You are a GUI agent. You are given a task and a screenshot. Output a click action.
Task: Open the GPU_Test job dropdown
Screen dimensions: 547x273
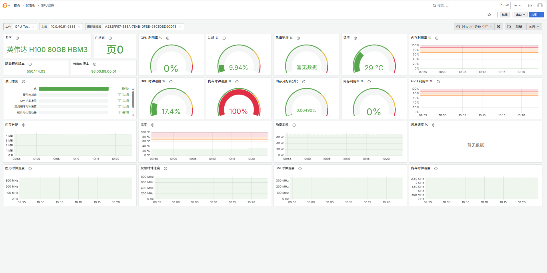[25, 27]
